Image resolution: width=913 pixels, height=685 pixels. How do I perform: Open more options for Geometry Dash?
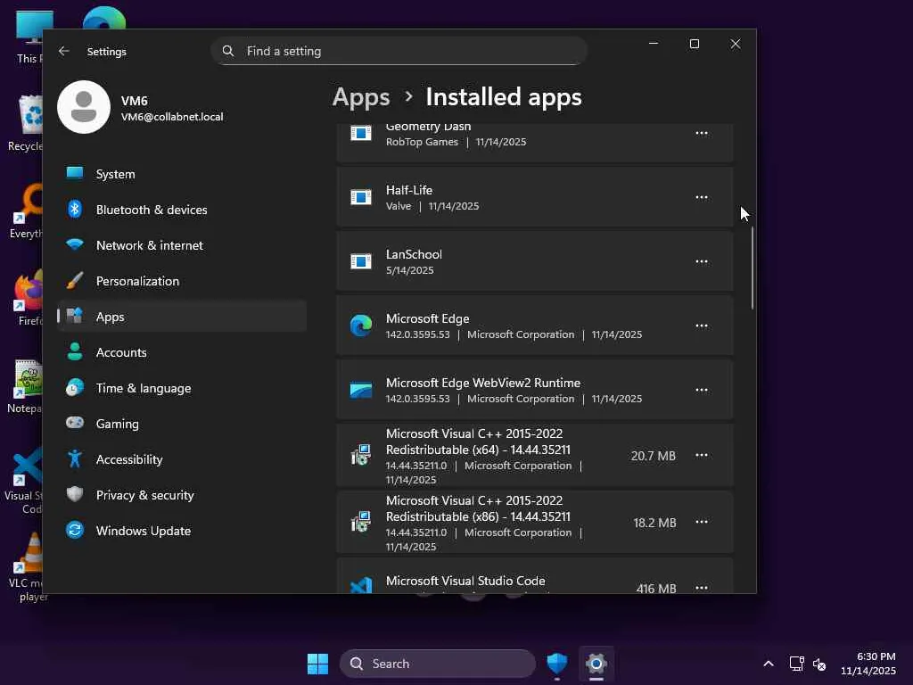pos(702,134)
